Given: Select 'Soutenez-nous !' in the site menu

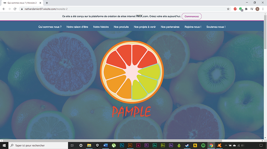Looking at the screenshot, I should coord(216,27).
